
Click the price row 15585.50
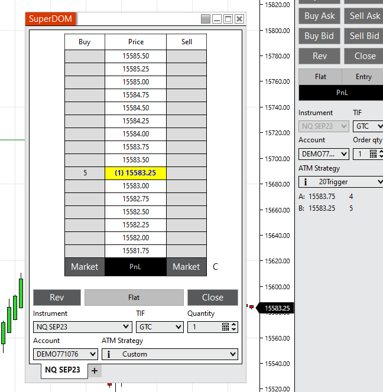tap(135, 56)
